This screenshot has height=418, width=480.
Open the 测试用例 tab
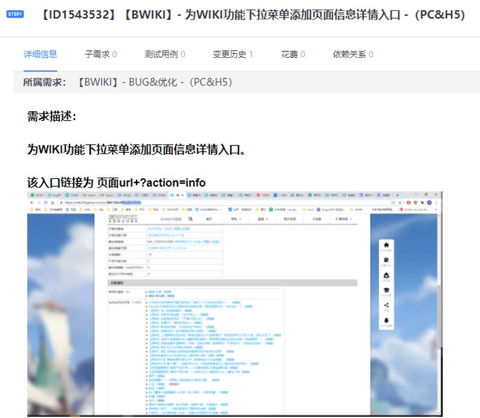pyautogui.click(x=164, y=54)
